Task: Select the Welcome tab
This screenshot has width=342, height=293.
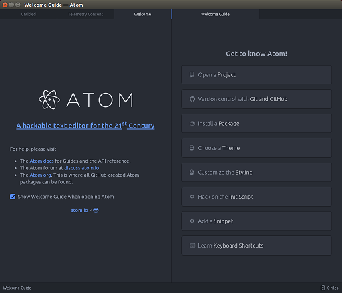Action: [142, 14]
